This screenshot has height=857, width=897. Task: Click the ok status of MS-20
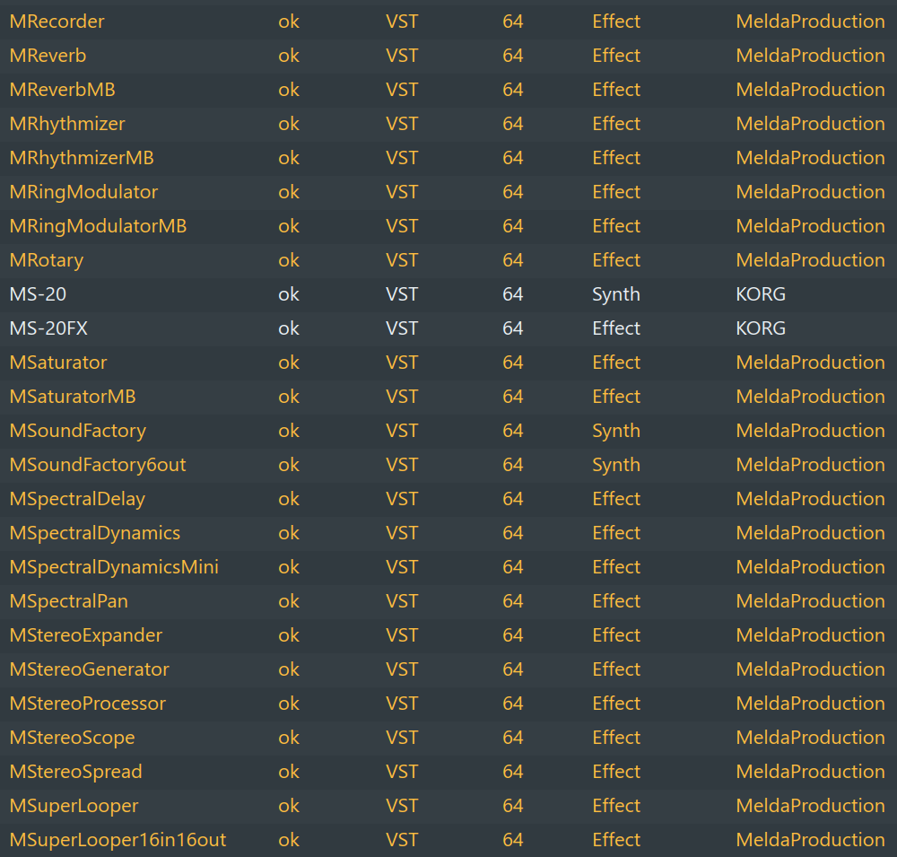tap(289, 294)
